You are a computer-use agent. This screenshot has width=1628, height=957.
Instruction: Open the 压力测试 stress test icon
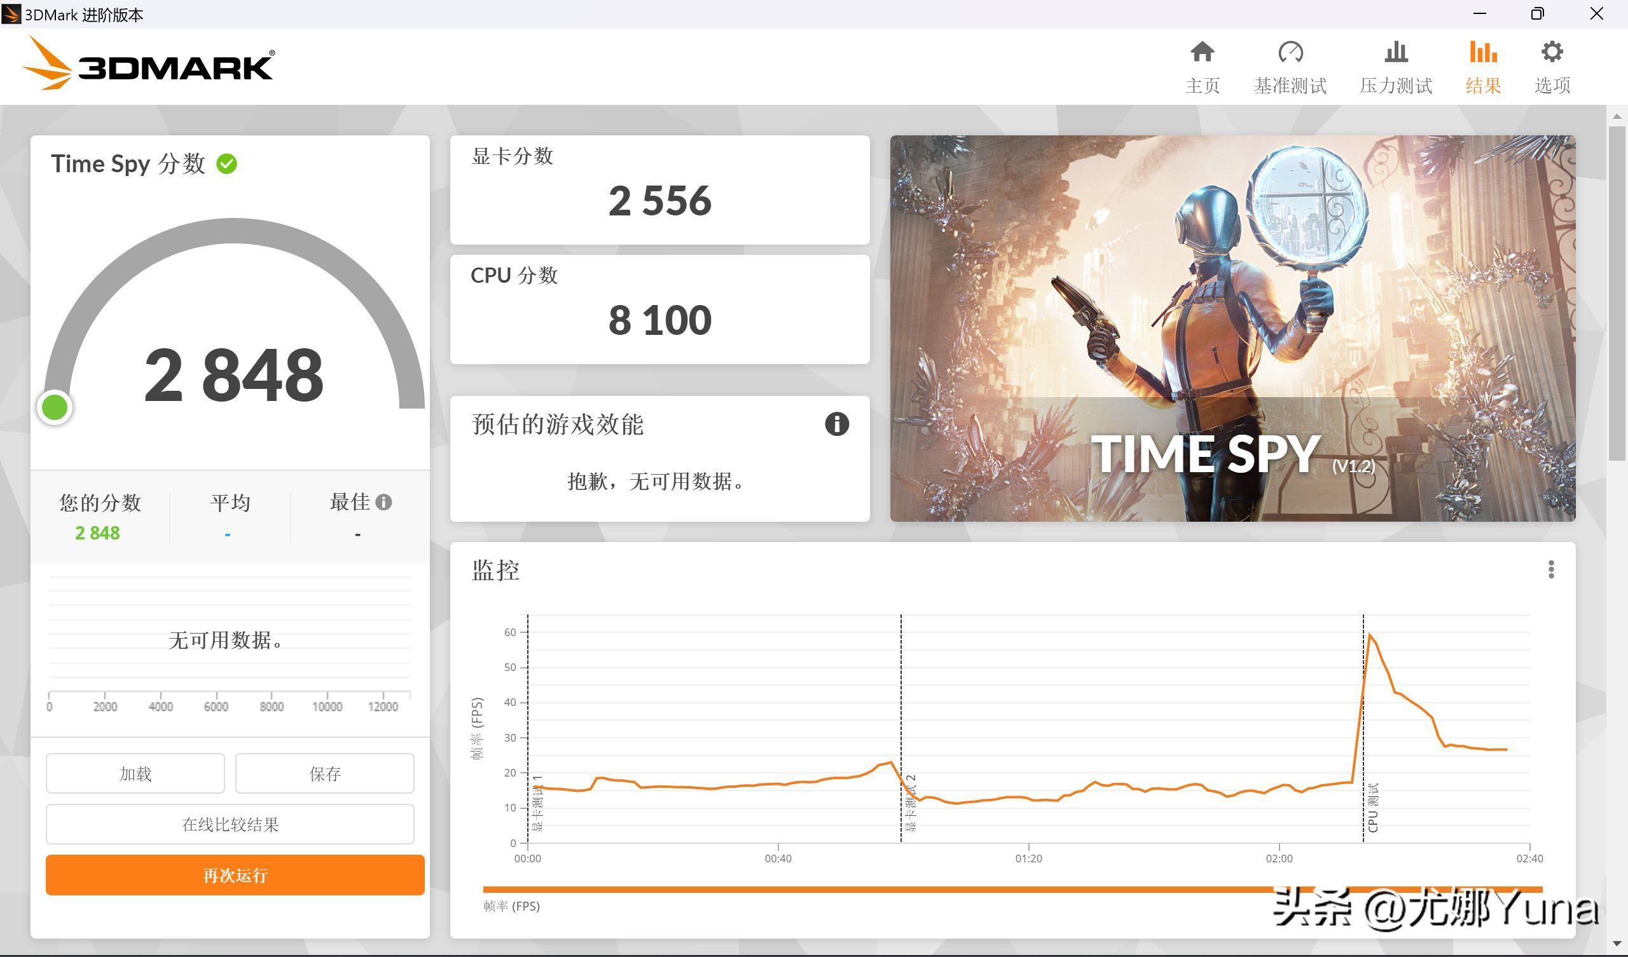point(1396,51)
